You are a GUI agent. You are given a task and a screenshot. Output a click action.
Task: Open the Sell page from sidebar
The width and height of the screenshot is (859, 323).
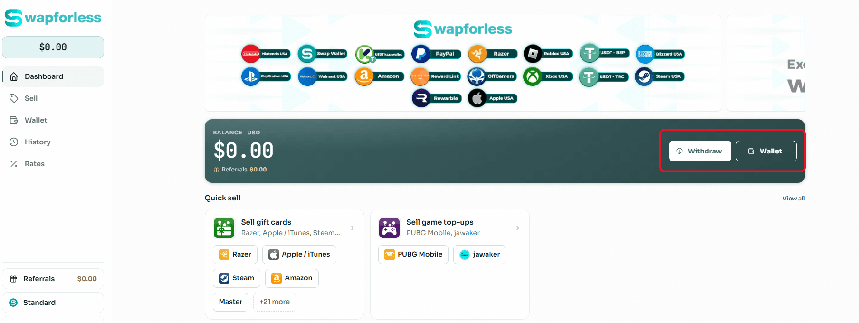tap(53, 98)
